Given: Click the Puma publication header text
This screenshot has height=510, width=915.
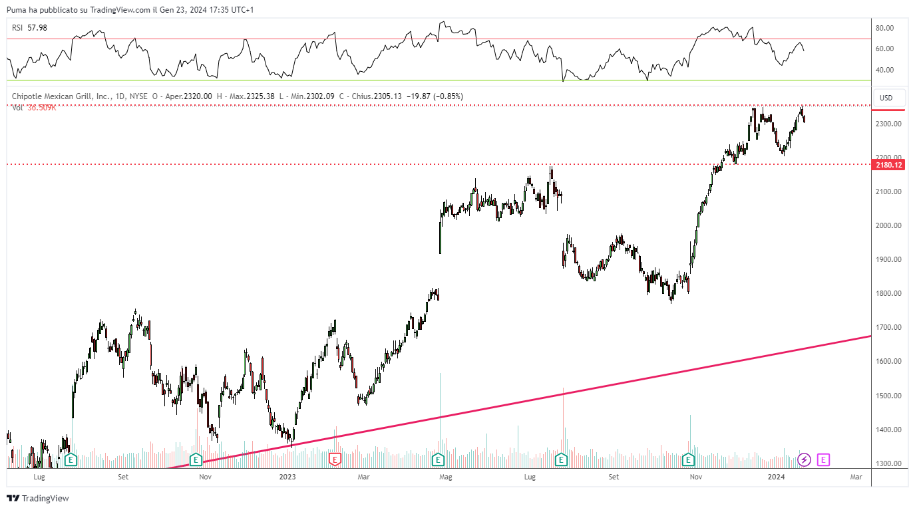Looking at the screenshot, I should pos(130,9).
